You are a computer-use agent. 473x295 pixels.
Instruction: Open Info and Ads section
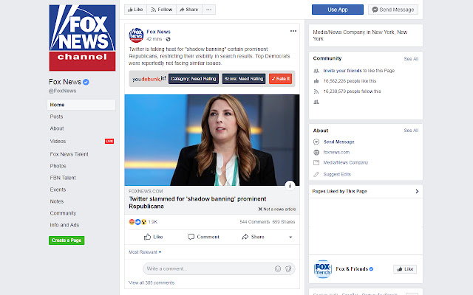click(x=64, y=225)
